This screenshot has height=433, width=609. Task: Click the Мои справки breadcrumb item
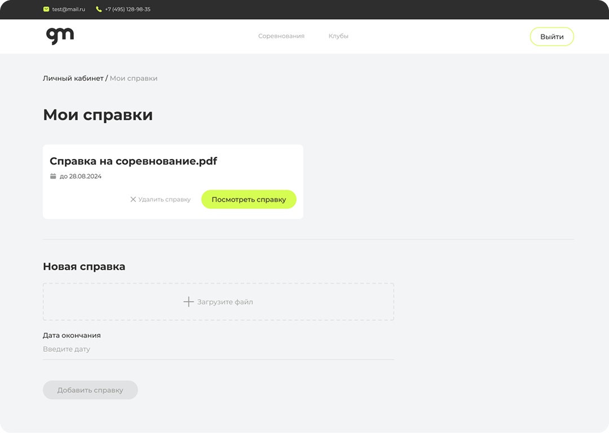click(x=134, y=78)
